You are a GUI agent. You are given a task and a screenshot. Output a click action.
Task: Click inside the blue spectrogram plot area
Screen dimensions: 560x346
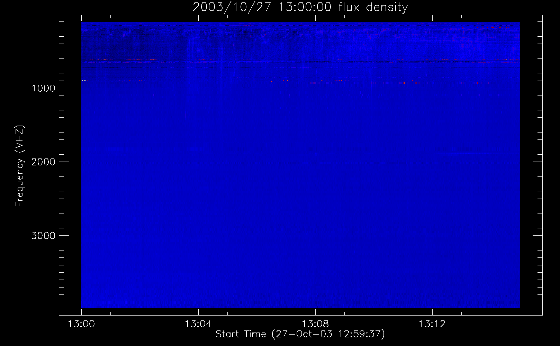(300, 165)
